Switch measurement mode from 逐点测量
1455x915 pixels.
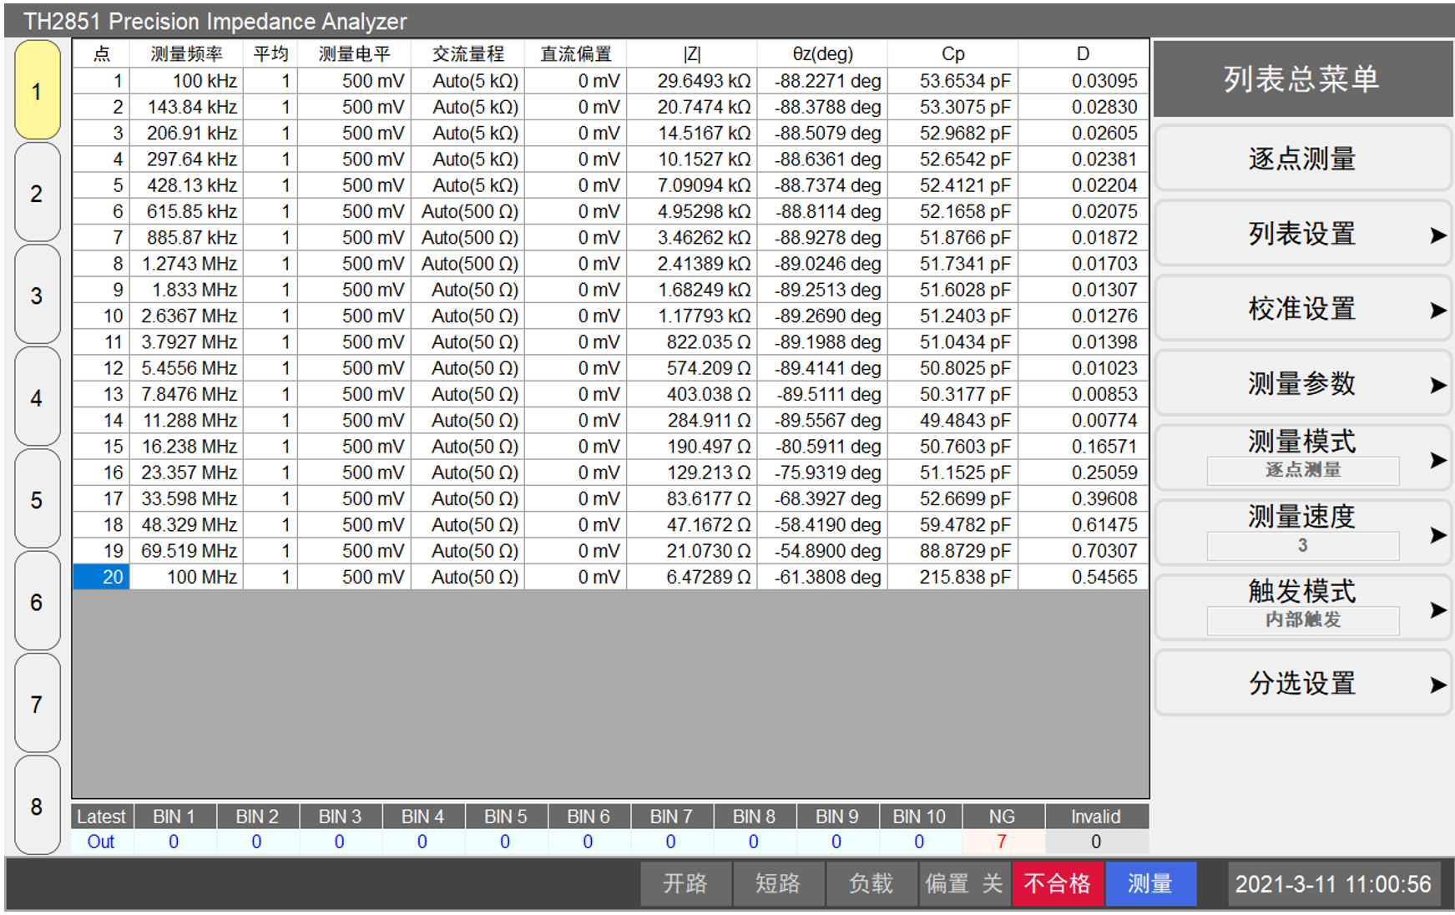(x=1301, y=457)
